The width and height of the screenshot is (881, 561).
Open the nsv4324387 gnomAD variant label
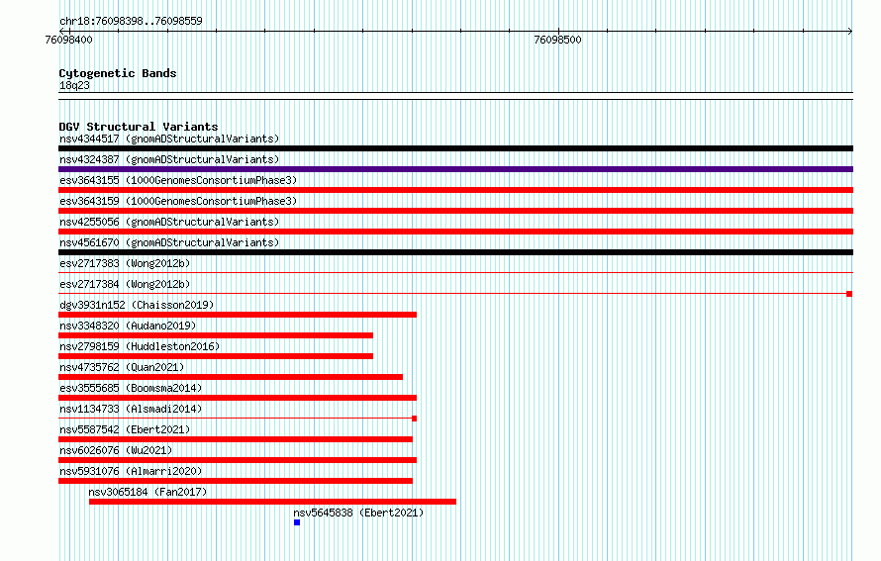click(x=169, y=159)
